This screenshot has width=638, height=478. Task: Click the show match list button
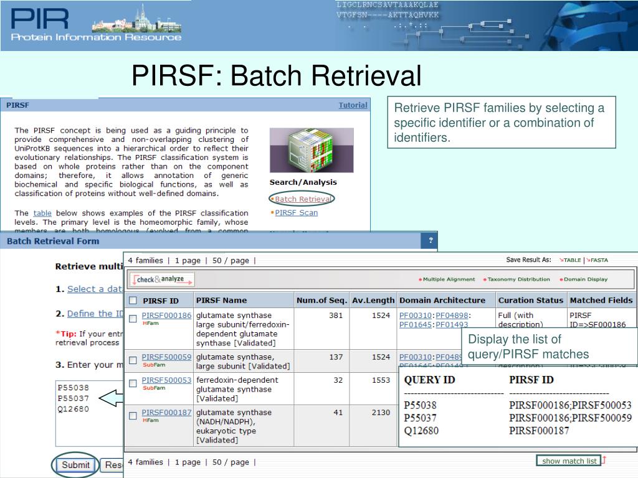click(x=569, y=461)
